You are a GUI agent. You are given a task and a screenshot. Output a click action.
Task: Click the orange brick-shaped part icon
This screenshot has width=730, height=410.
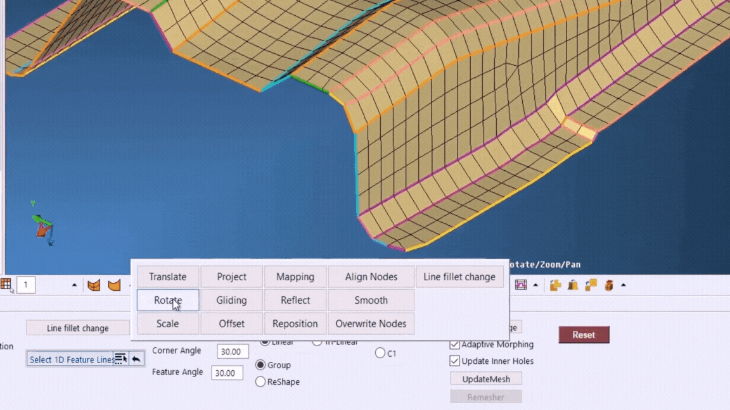(x=609, y=285)
